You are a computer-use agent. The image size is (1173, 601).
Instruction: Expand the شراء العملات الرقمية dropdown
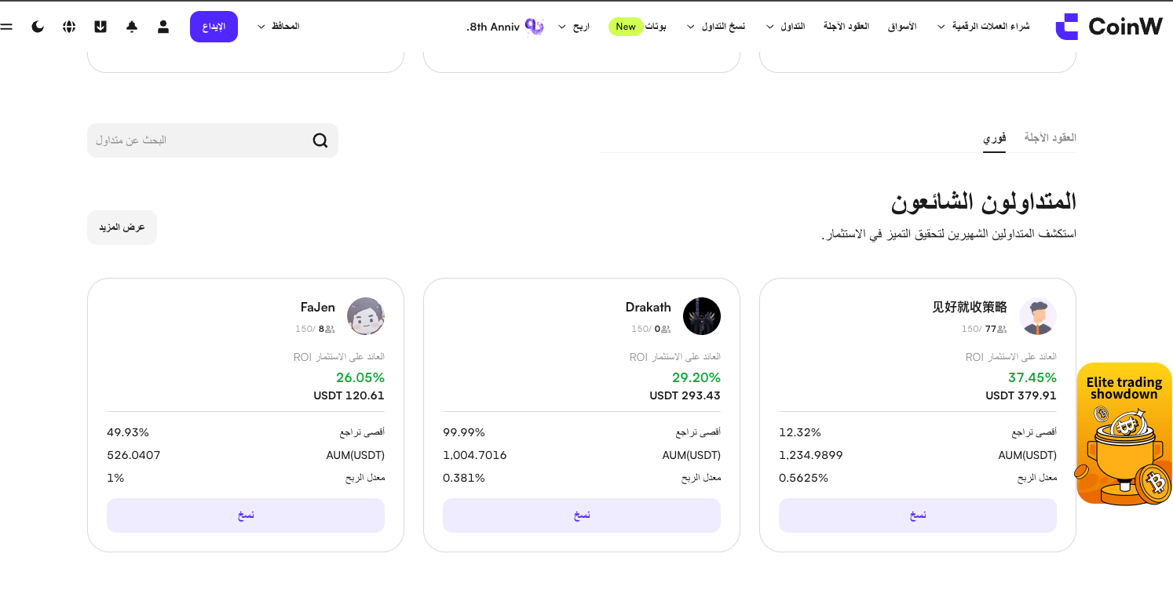point(983,27)
